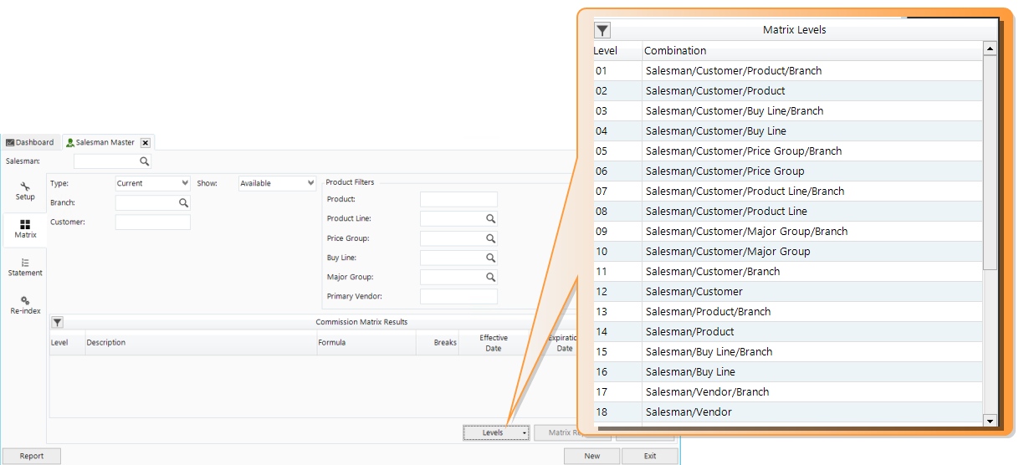Click the Product Line lookup magnifier

tap(491, 218)
